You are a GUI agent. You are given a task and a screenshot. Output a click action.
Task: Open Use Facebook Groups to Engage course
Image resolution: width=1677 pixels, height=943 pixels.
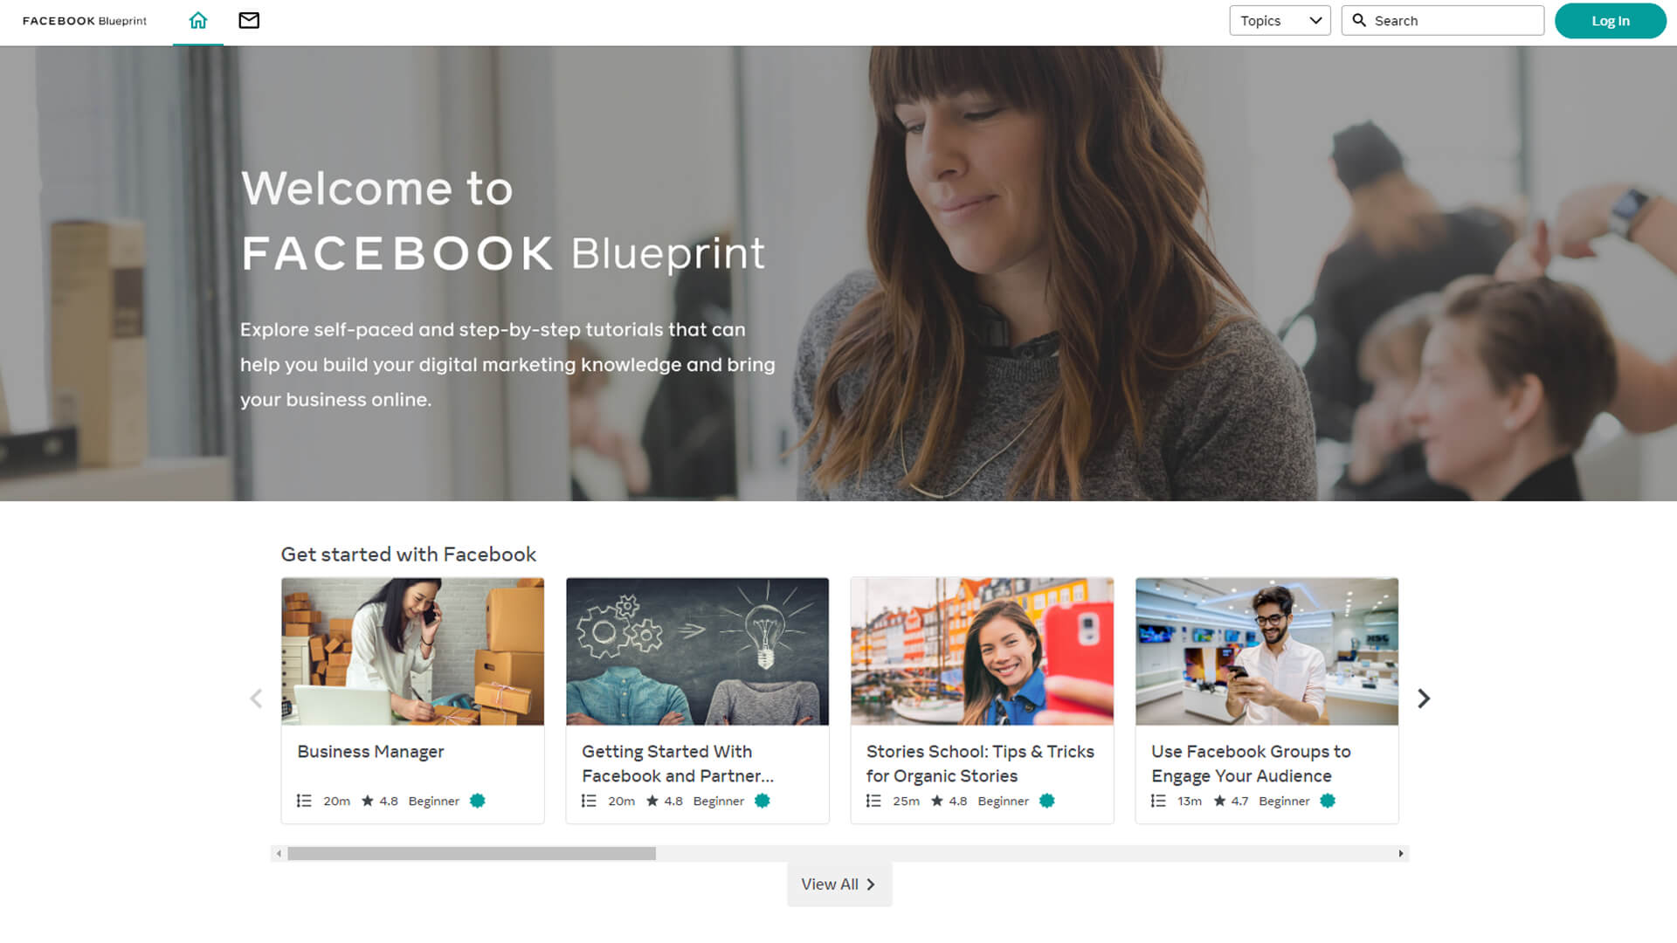click(x=1251, y=764)
